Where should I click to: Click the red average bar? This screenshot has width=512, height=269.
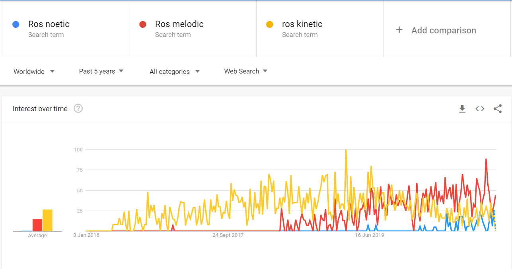click(x=37, y=225)
